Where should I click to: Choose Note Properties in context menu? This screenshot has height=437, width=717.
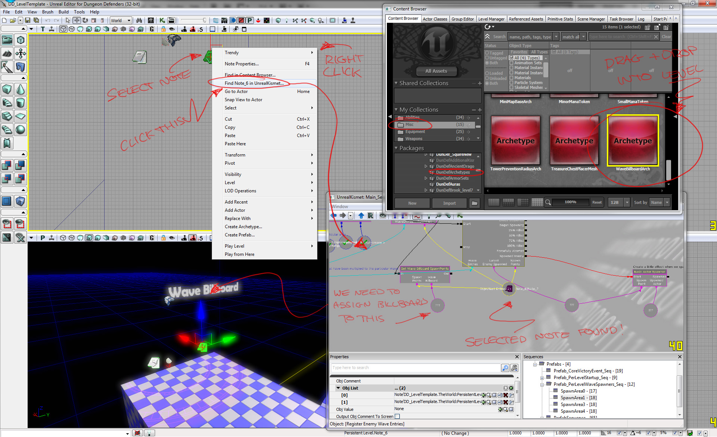click(264, 64)
